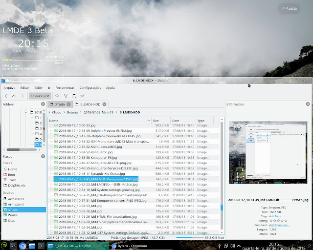Click the file manager launcher on the taskbar
Screen dimensions: 313x250
tap(32, 246)
